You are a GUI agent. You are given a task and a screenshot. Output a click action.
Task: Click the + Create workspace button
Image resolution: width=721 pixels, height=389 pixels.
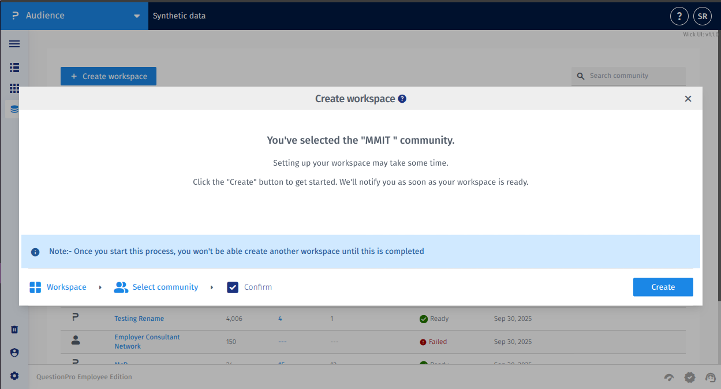coord(109,76)
